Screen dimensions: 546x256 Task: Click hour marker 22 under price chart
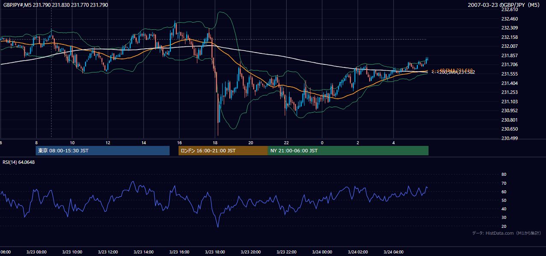(x=286, y=143)
